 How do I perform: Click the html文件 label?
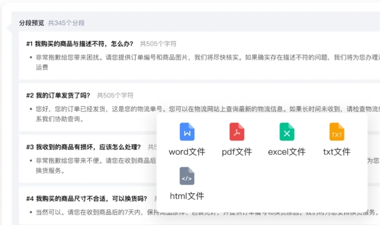[187, 196]
